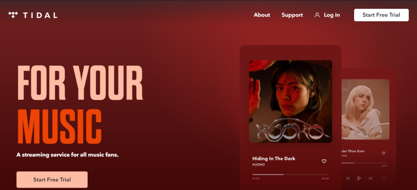Viewport: 417px width, 190px height.
Task: Click the peach Start Free Trial button under the tagline
Action: [52, 180]
